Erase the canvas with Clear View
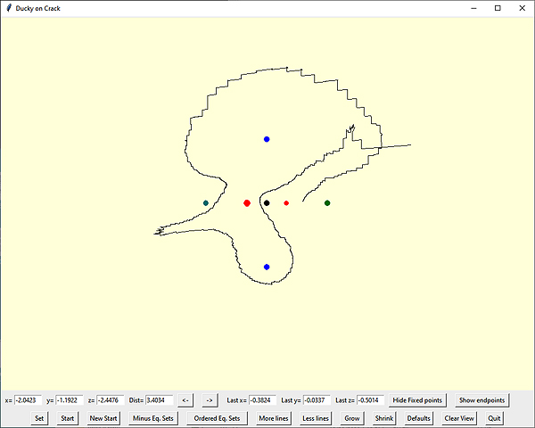This screenshot has width=535, height=428. [459, 418]
